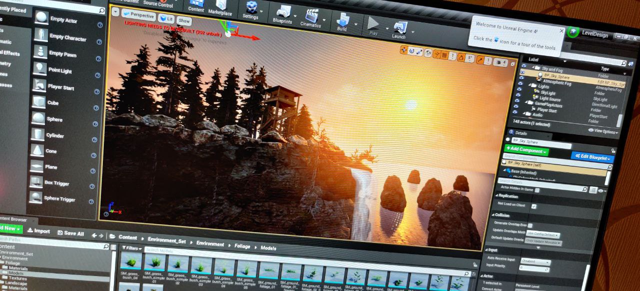Open the Content toolbar button
The image size is (640, 291).
[x=196, y=5]
